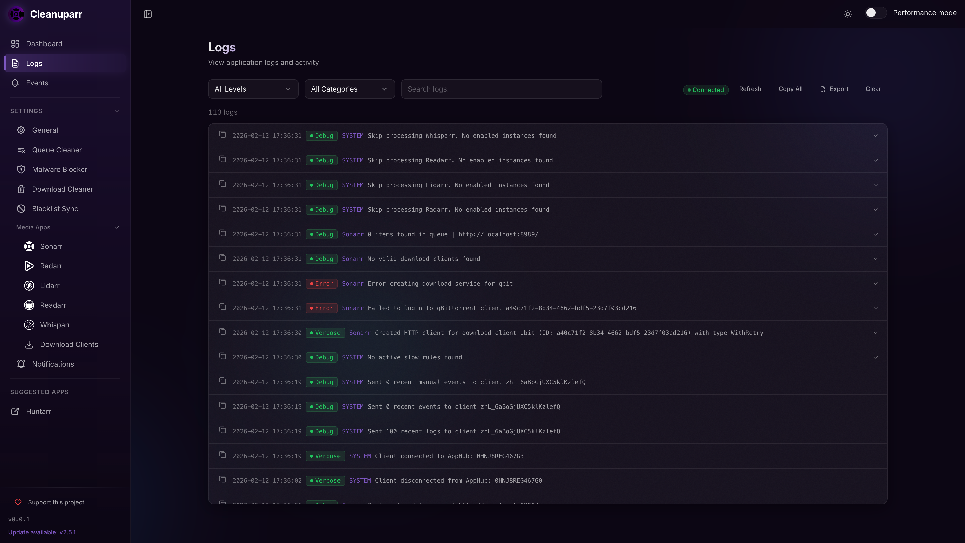Copy the 'Sent 0 recent events to client' log
The width and height of the screenshot is (965, 543).
(x=222, y=405)
